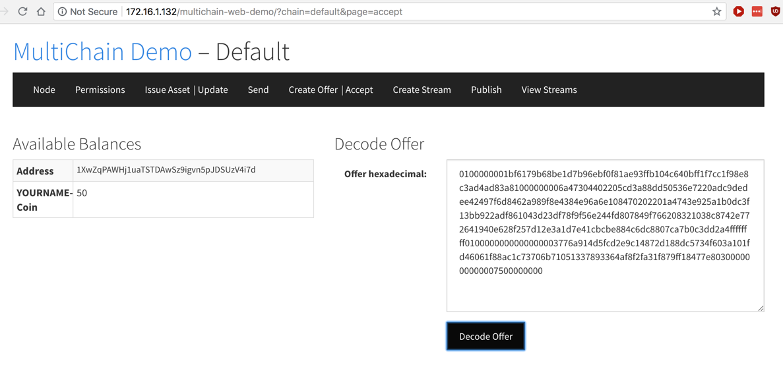
Task: Click the Decode Offer button
Action: 486,336
